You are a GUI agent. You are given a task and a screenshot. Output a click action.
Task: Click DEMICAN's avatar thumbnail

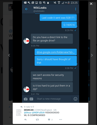point(19,112)
